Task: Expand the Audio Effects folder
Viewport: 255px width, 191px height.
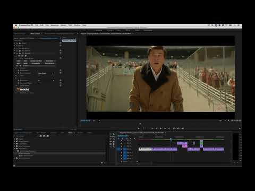Action: click(15, 144)
